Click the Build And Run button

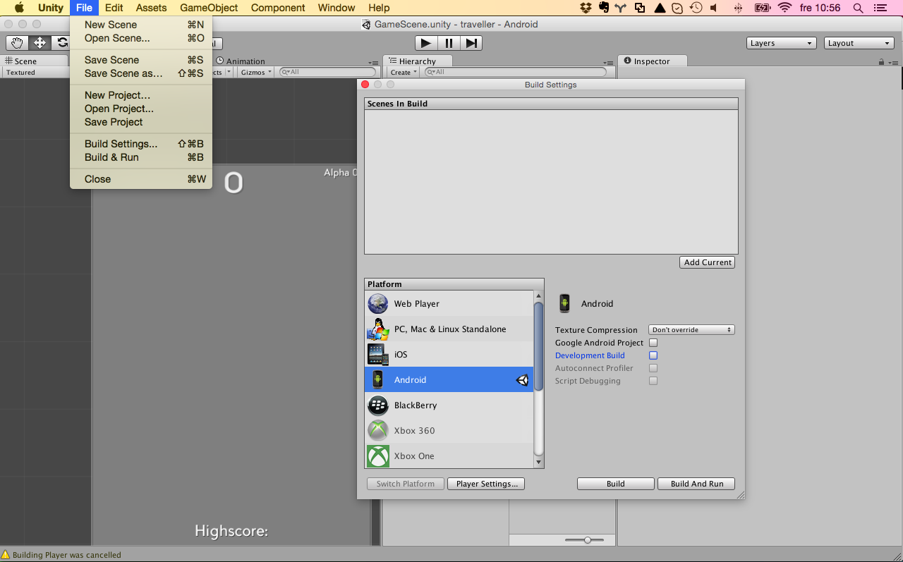pos(696,484)
